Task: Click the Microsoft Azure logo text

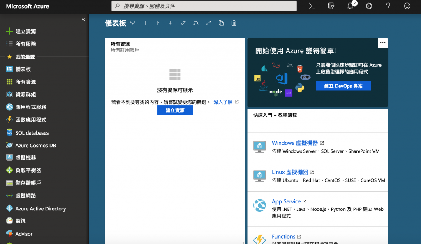Action: tap(28, 6)
